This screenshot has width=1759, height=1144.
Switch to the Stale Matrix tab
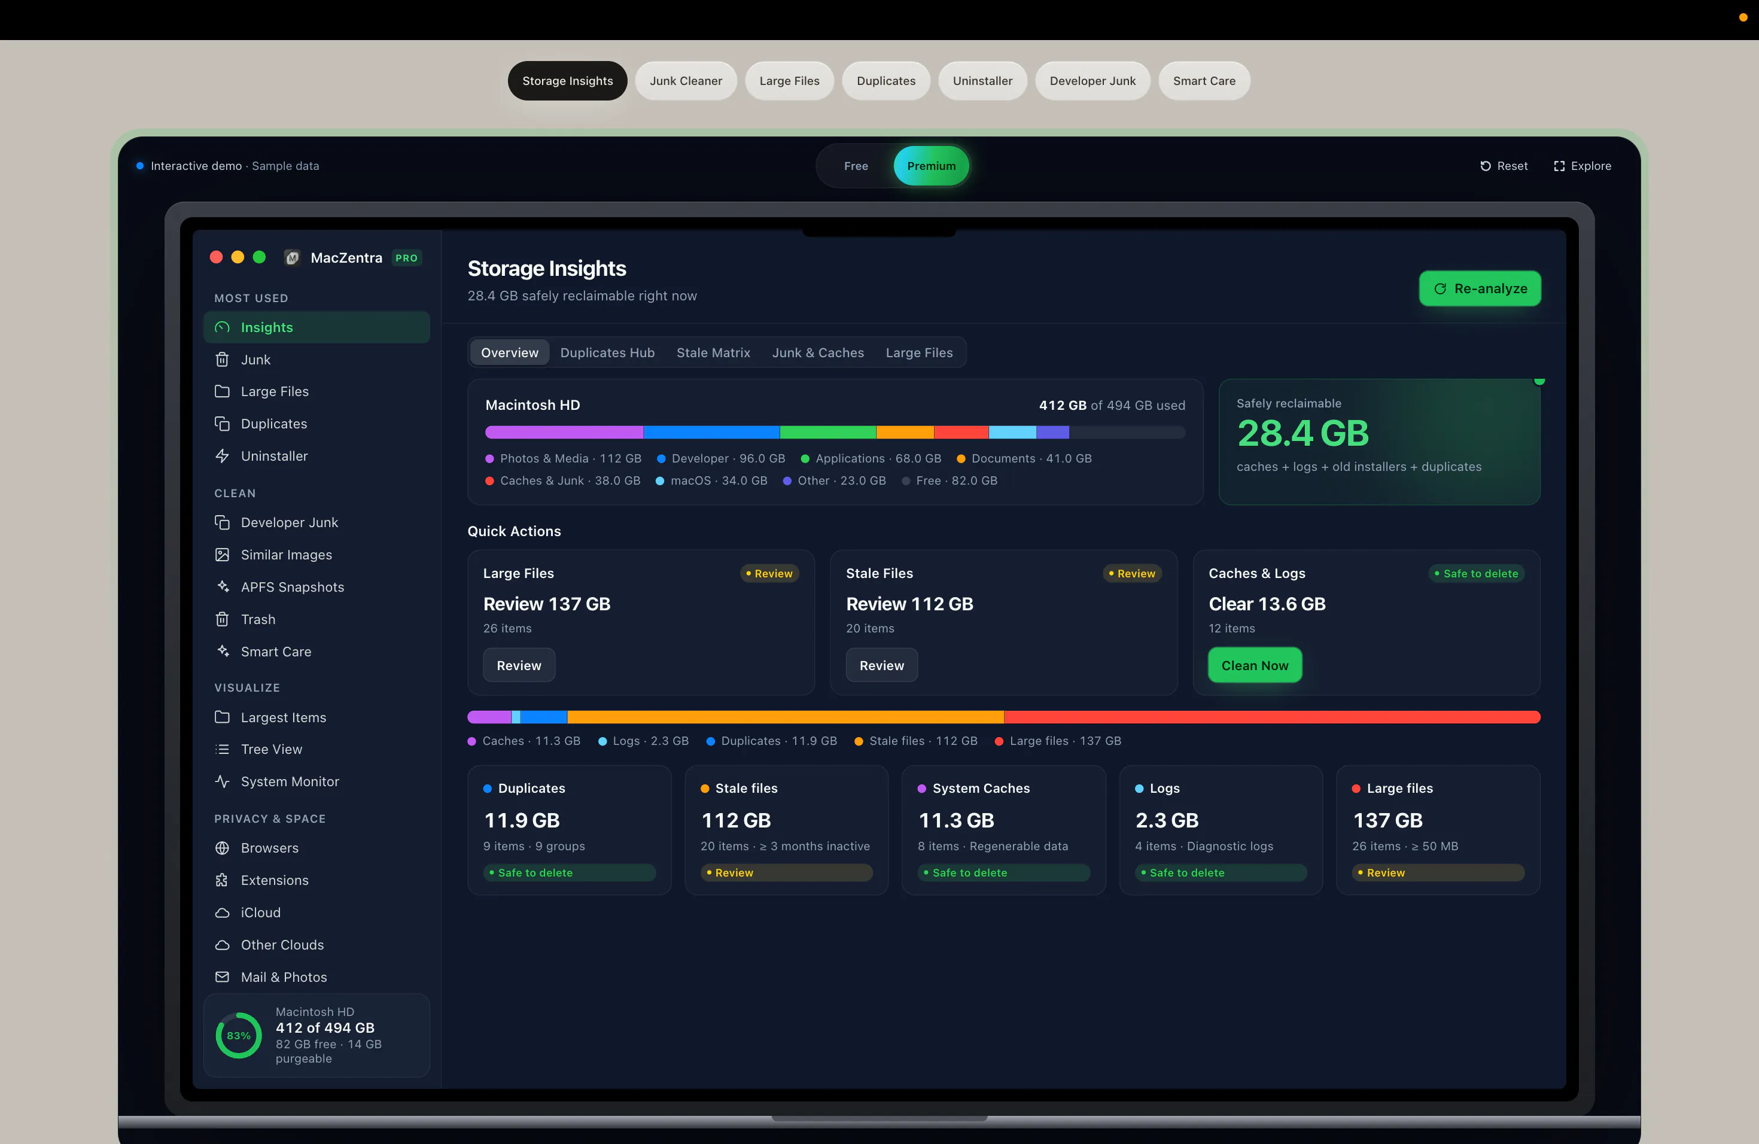point(713,352)
